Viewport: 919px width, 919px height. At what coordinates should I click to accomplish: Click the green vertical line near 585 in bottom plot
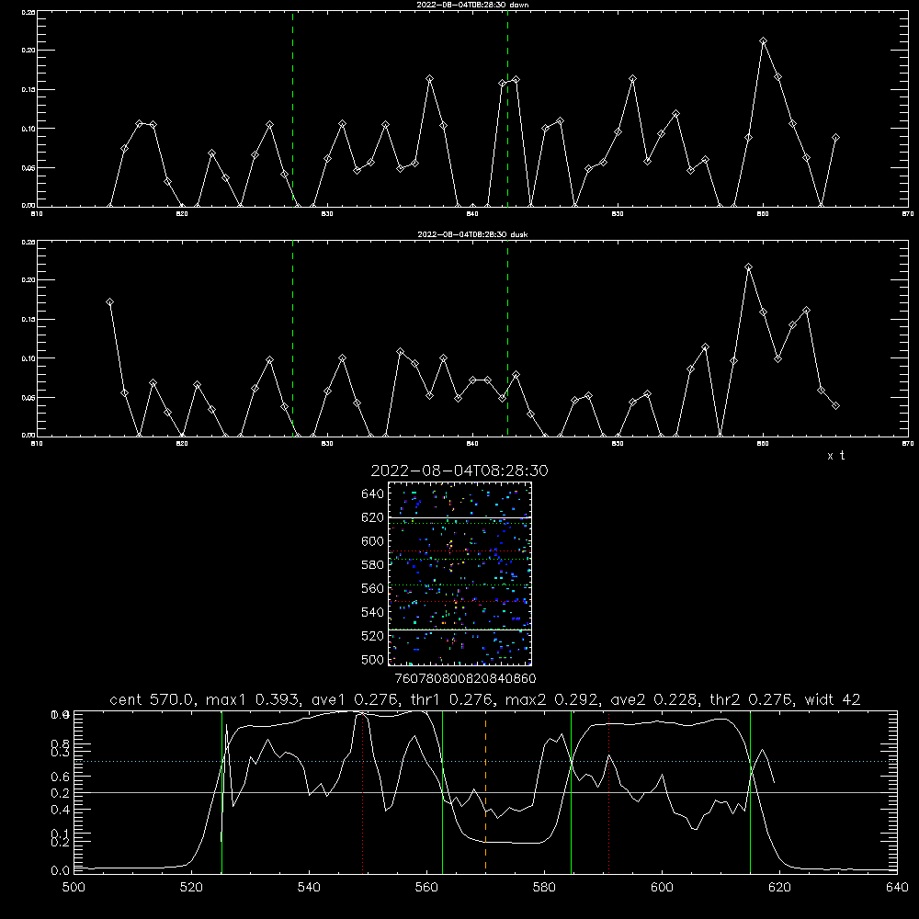click(571, 792)
